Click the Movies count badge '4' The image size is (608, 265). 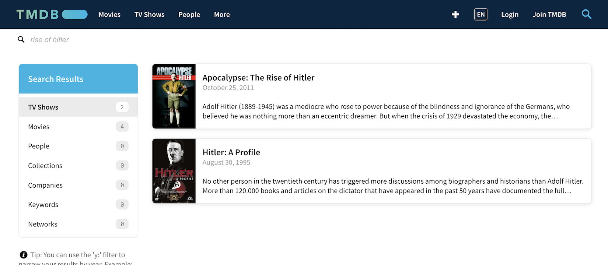122,127
